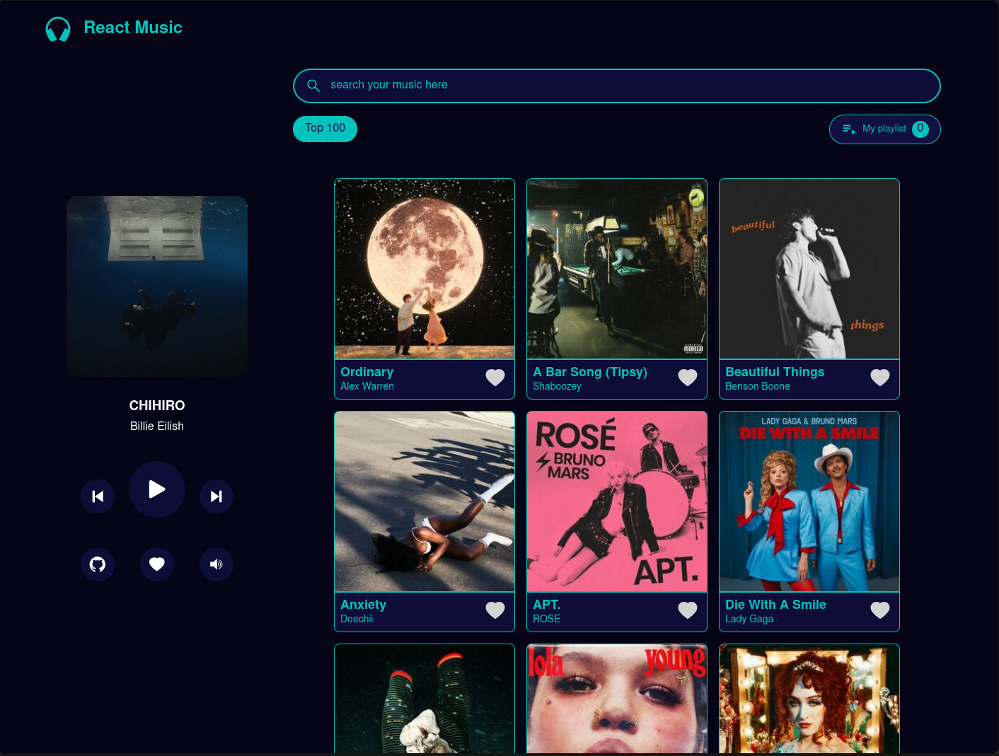Click the CHIHIRO album cover
Image resolution: width=999 pixels, height=756 pixels.
(157, 286)
